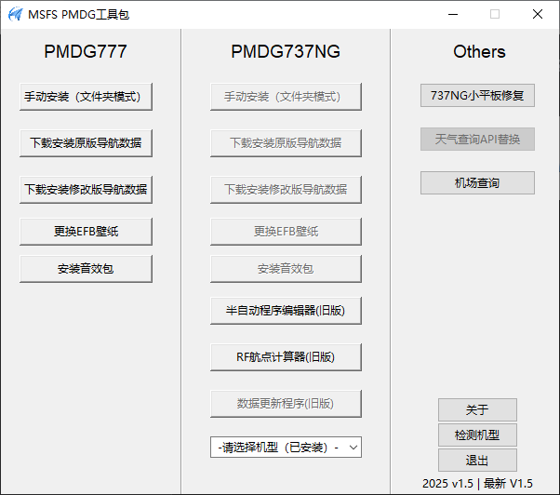560x495 pixels.
Task: Click PMDG777 安装音效包 button
Action: point(86,269)
